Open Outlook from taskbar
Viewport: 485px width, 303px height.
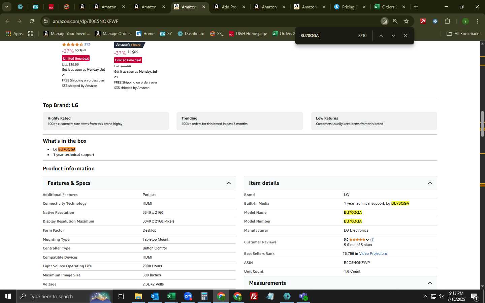tap(155, 296)
